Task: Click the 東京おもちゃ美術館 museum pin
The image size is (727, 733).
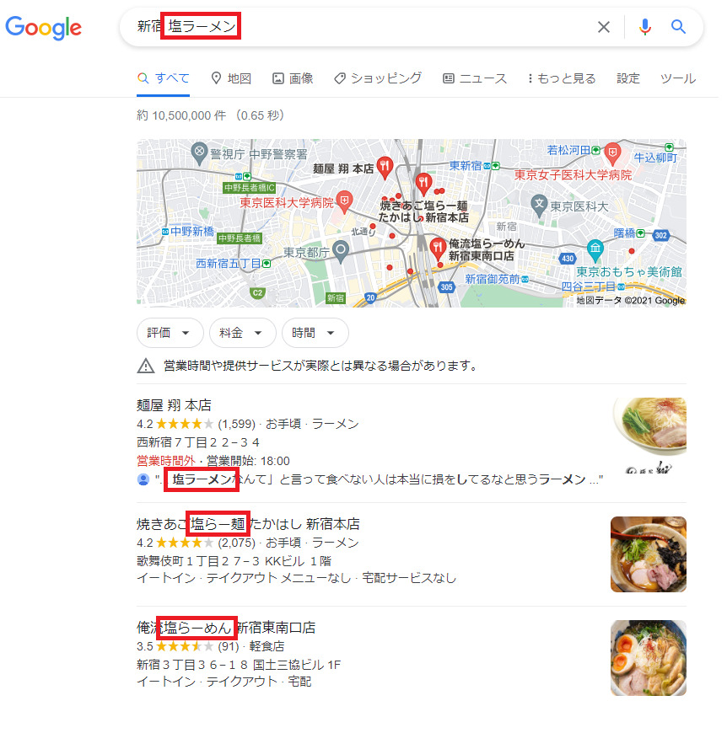Action: pos(595,251)
